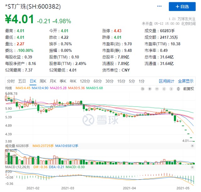Click the 市盈率(TTM) 10.38 value
Viewport: 201px width, 192px height.
click(x=176, y=44)
